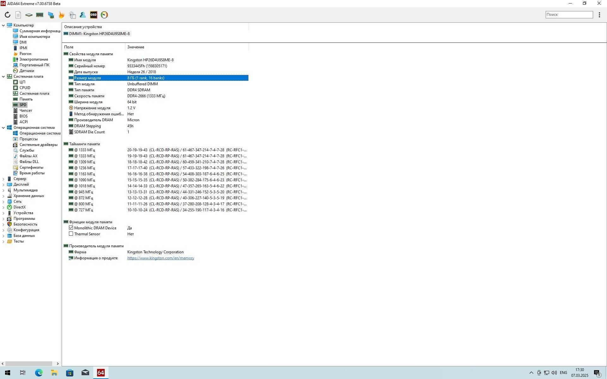Launch the flame stability test icon
The height and width of the screenshot is (379, 607).
click(x=61, y=15)
